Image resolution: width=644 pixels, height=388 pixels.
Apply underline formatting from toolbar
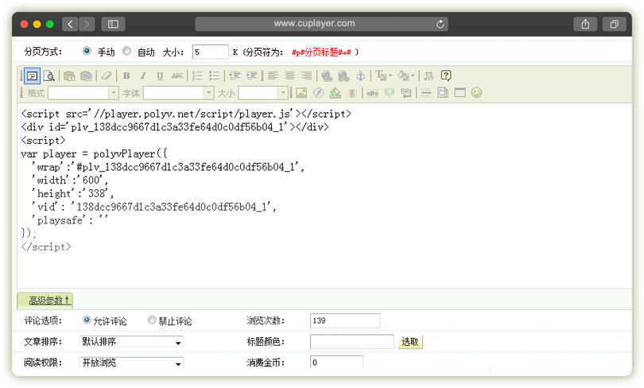[x=160, y=76]
